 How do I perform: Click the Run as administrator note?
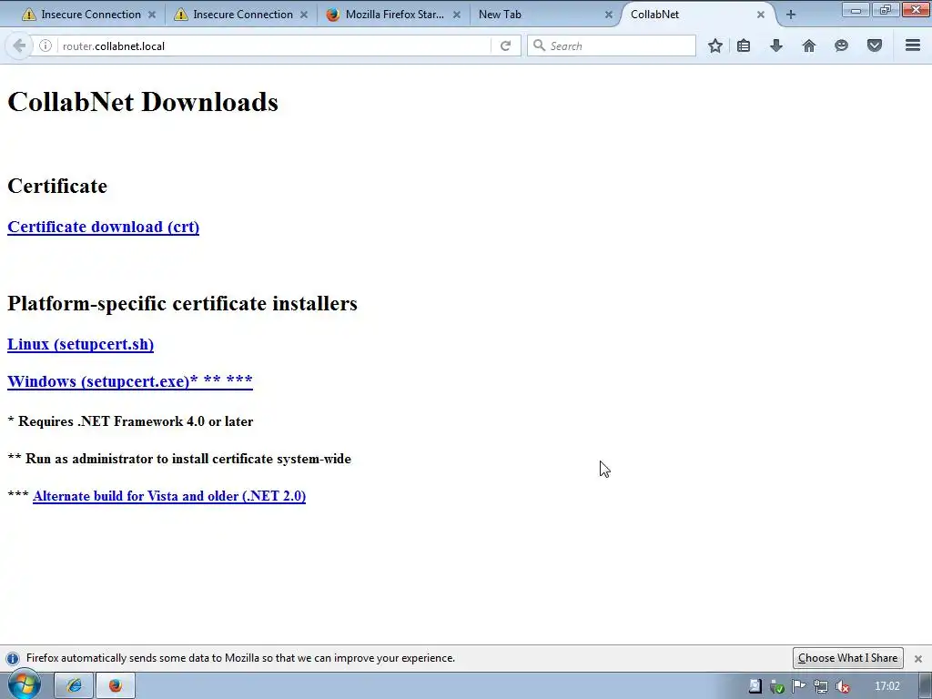tap(179, 459)
